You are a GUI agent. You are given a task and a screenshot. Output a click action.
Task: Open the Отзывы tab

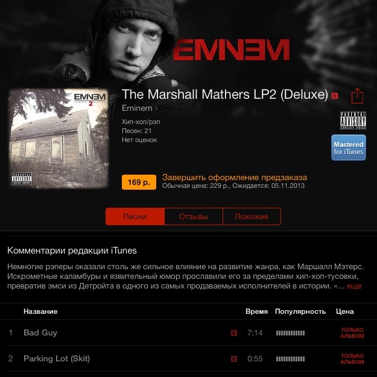[194, 216]
